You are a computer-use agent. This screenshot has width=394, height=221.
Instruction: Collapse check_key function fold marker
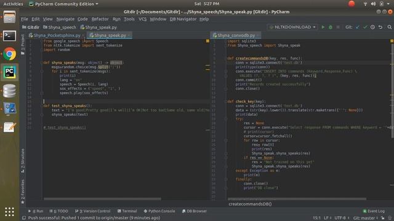[x=226, y=101]
